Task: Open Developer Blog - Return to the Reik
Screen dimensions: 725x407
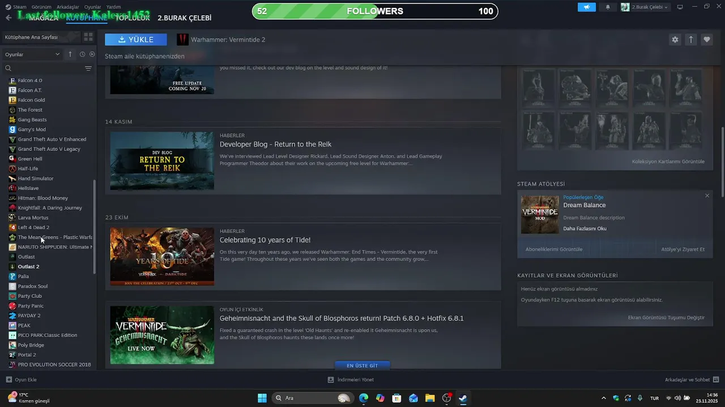Action: point(275,144)
